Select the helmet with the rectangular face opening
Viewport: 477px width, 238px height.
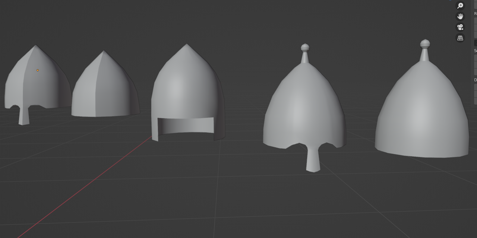pyautogui.click(x=188, y=93)
